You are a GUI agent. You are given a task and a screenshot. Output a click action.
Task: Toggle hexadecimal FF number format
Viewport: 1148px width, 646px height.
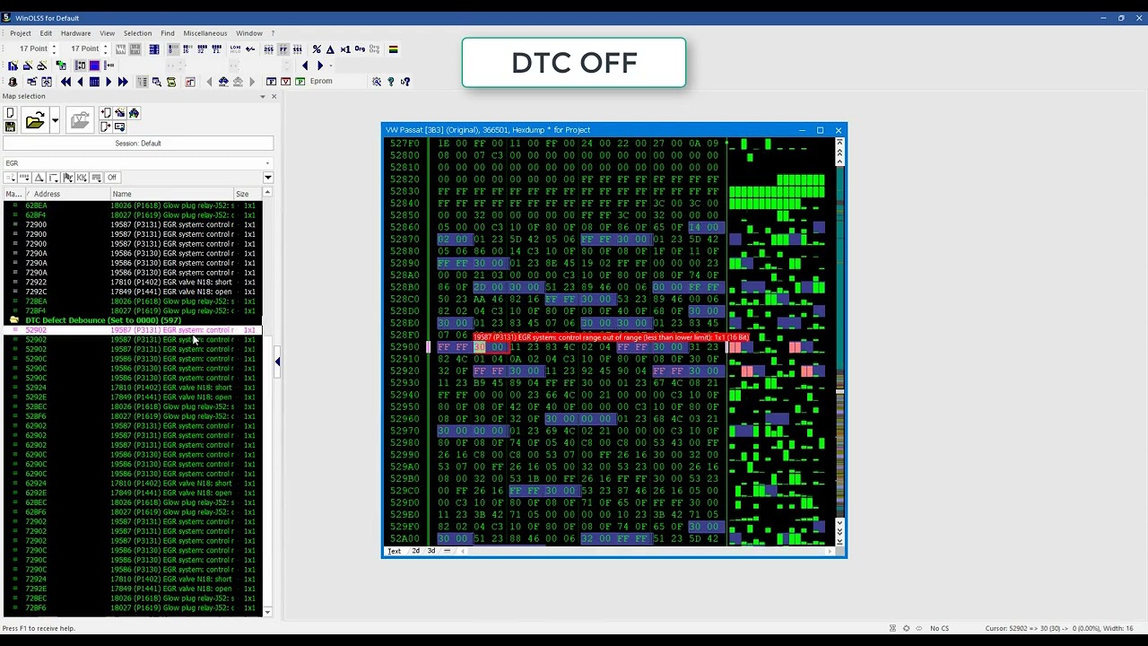(283, 49)
